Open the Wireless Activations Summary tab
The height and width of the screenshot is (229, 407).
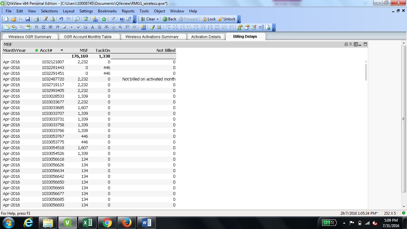152,37
